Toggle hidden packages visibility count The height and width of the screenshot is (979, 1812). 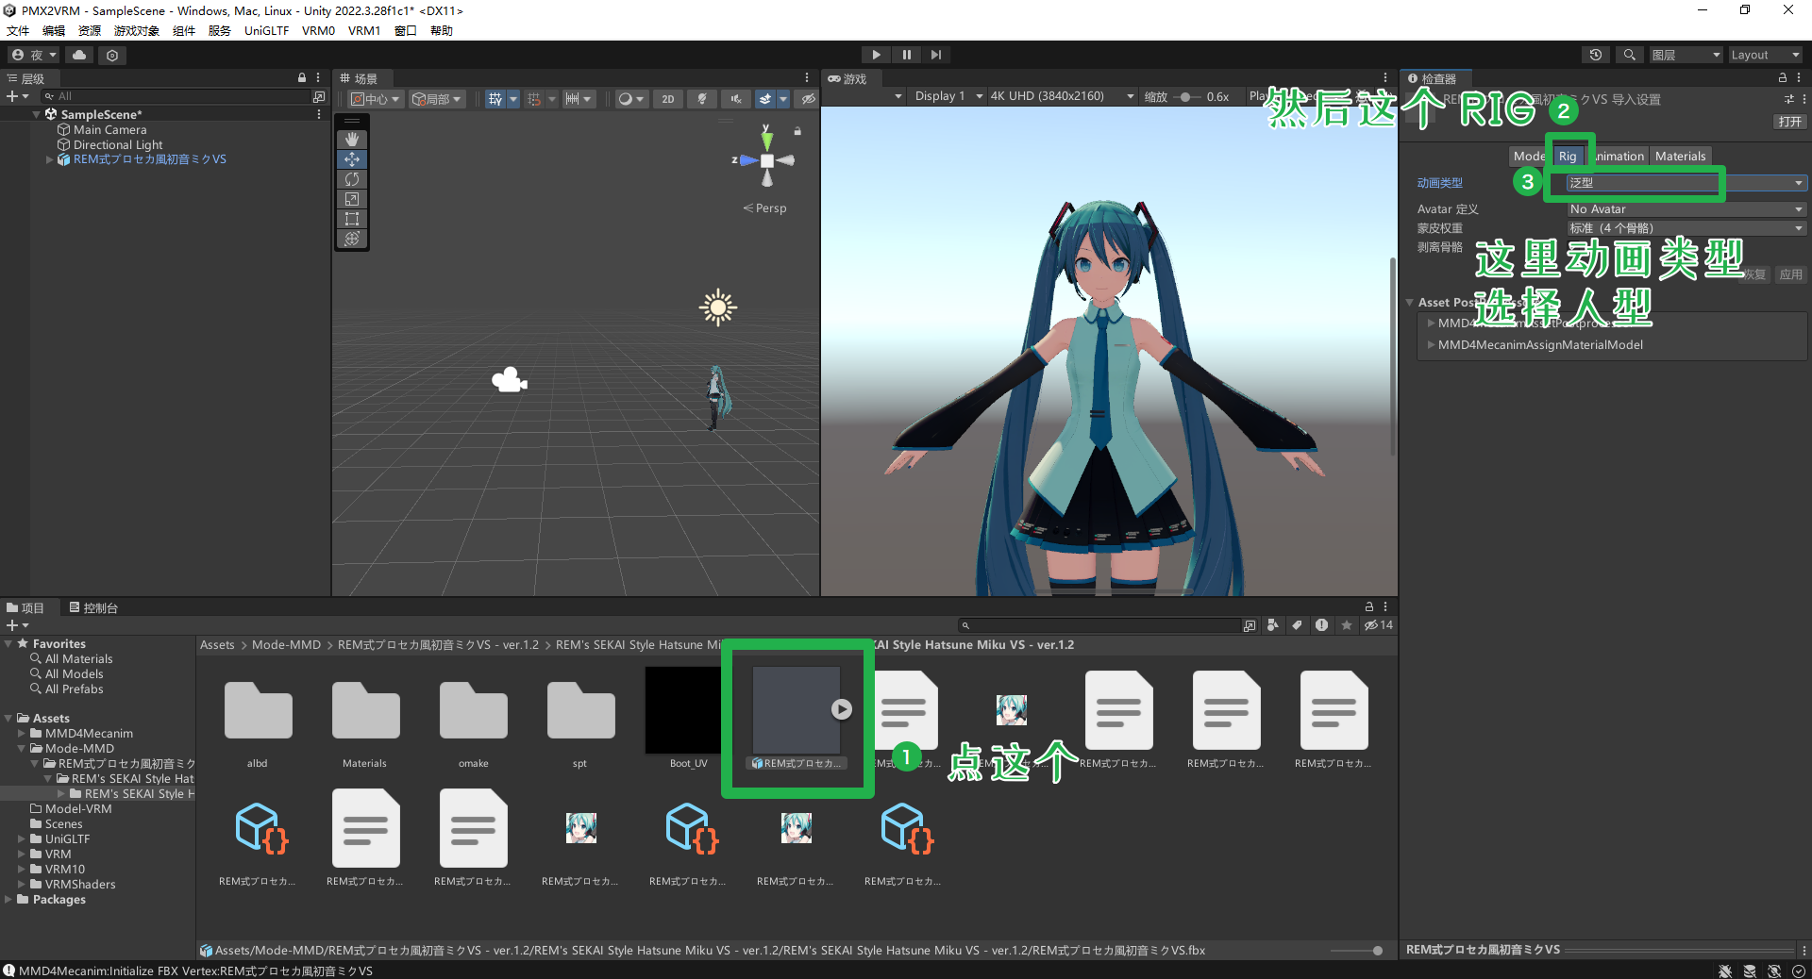click(x=1378, y=625)
